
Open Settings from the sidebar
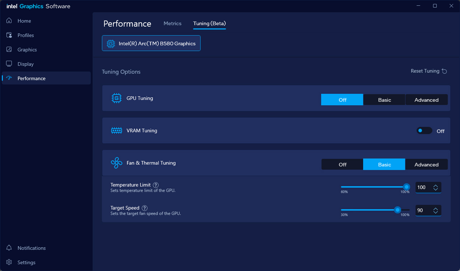(46, 262)
